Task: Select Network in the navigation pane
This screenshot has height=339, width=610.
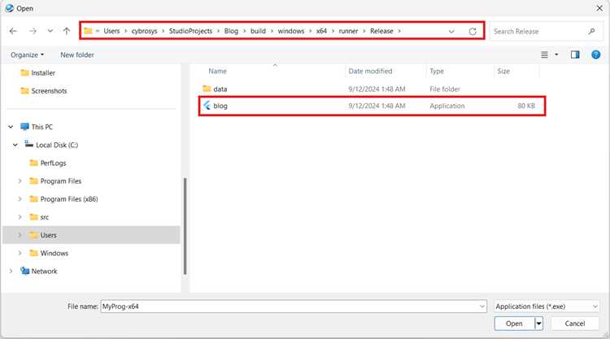Action: [x=39, y=271]
